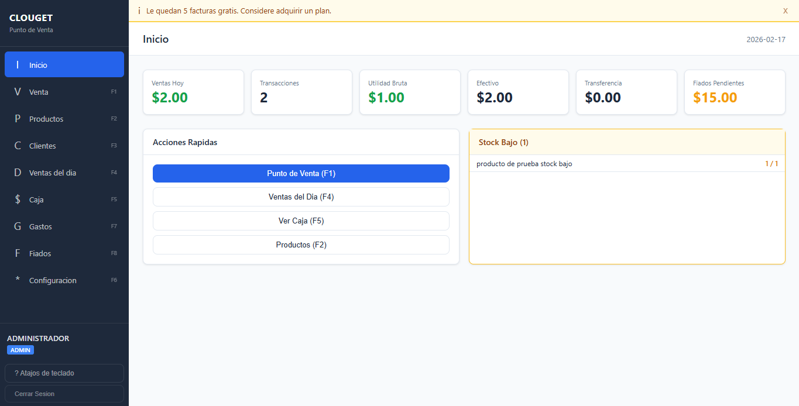The height and width of the screenshot is (406, 799).
Task: Click the D icon for Ventas del dia
Action: (18, 173)
